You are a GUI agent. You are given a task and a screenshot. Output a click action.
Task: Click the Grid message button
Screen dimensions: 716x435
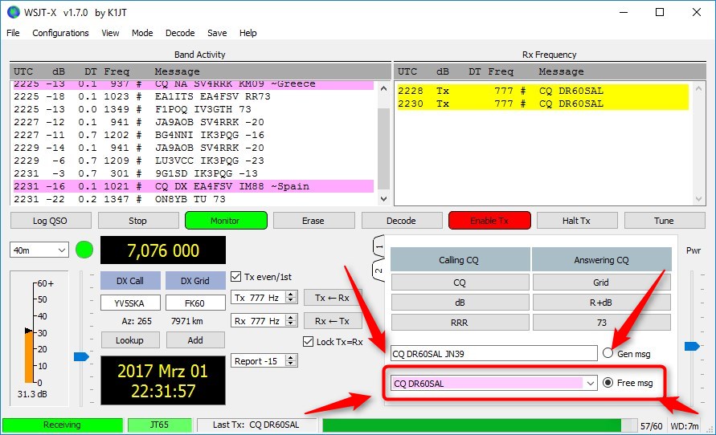pyautogui.click(x=601, y=283)
